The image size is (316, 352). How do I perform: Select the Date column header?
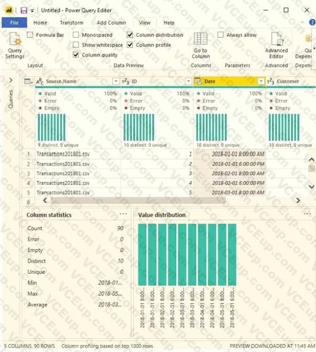point(229,81)
